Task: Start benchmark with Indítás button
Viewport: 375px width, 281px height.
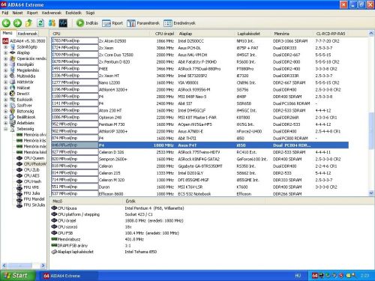Action: pos(87,23)
